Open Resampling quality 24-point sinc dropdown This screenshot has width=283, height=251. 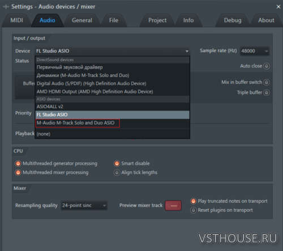tap(84, 205)
